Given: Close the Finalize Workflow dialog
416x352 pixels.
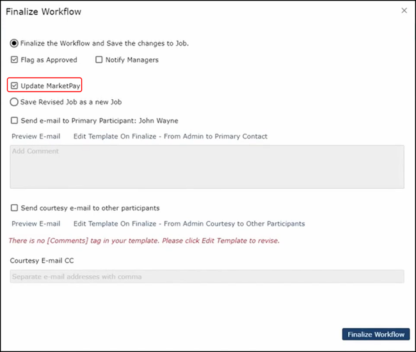Looking at the screenshot, I should pyautogui.click(x=404, y=11).
